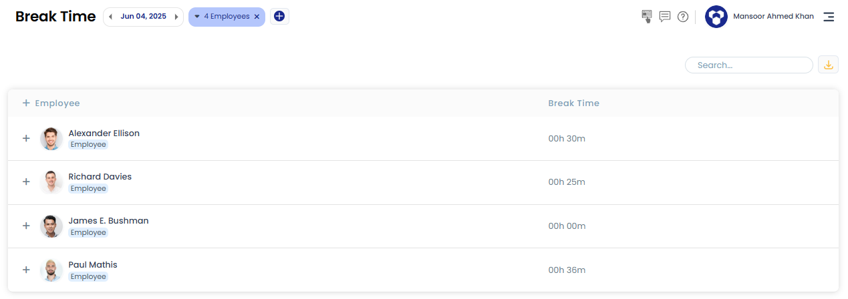Open the Jun 04, 2025 date picker
The image size is (848, 299).
pyautogui.click(x=143, y=17)
